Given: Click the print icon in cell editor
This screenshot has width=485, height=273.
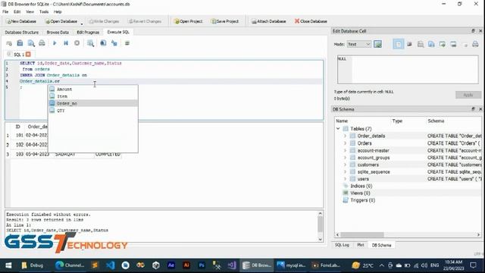Looking at the screenshot, I should (x=475, y=44).
